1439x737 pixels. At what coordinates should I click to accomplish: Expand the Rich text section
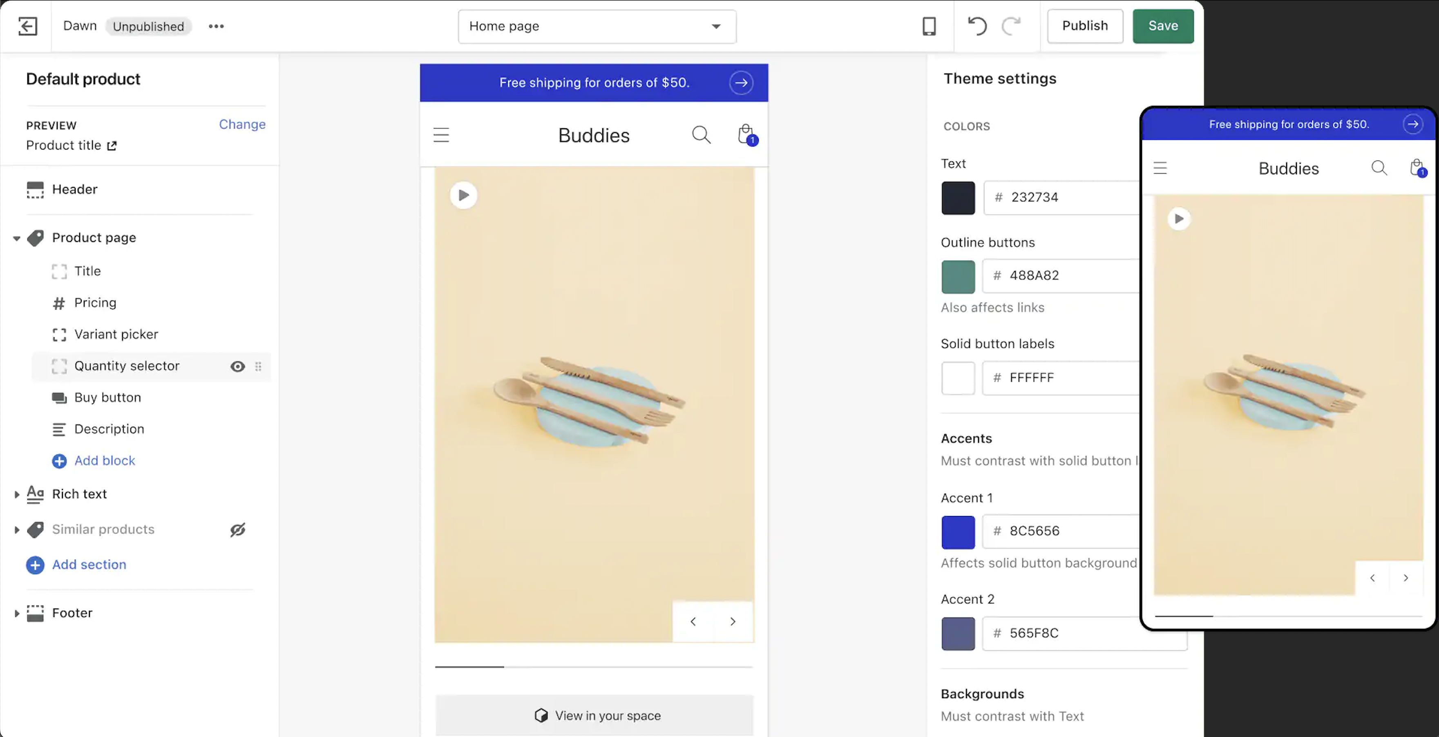tap(16, 494)
